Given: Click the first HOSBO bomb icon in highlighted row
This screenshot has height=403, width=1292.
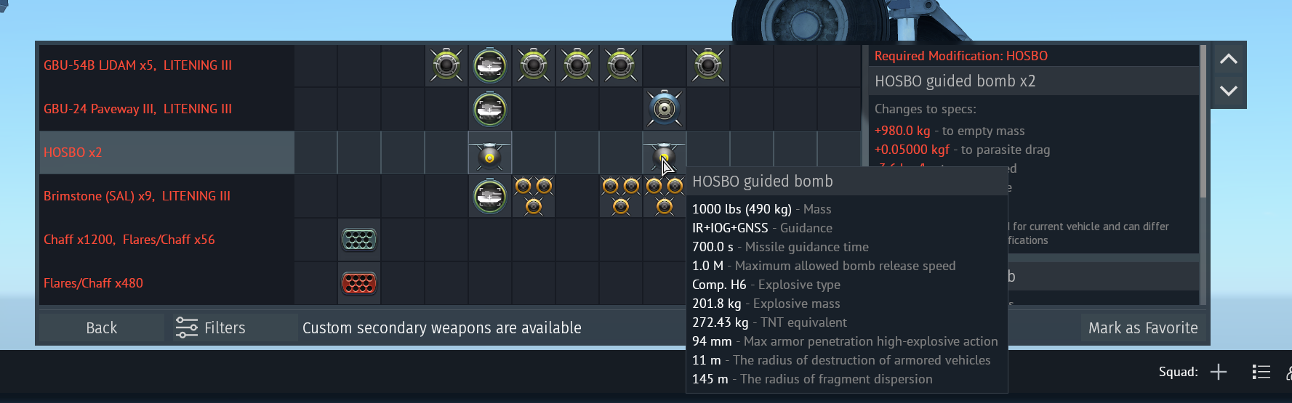Looking at the screenshot, I should point(490,152).
